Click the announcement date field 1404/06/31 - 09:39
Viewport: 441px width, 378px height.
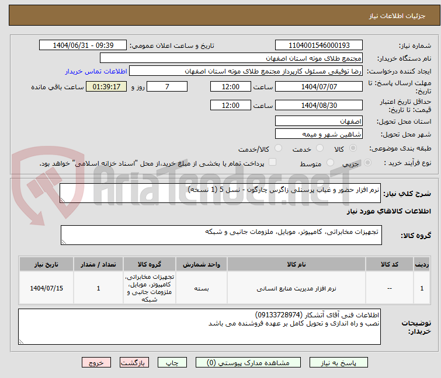tap(83, 45)
